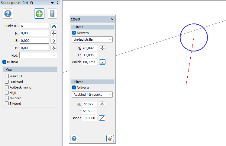The height and width of the screenshot is (146, 226).
Task: Pick N coordinate with crosshair in Skapa punkt
Action: tap(54, 33)
